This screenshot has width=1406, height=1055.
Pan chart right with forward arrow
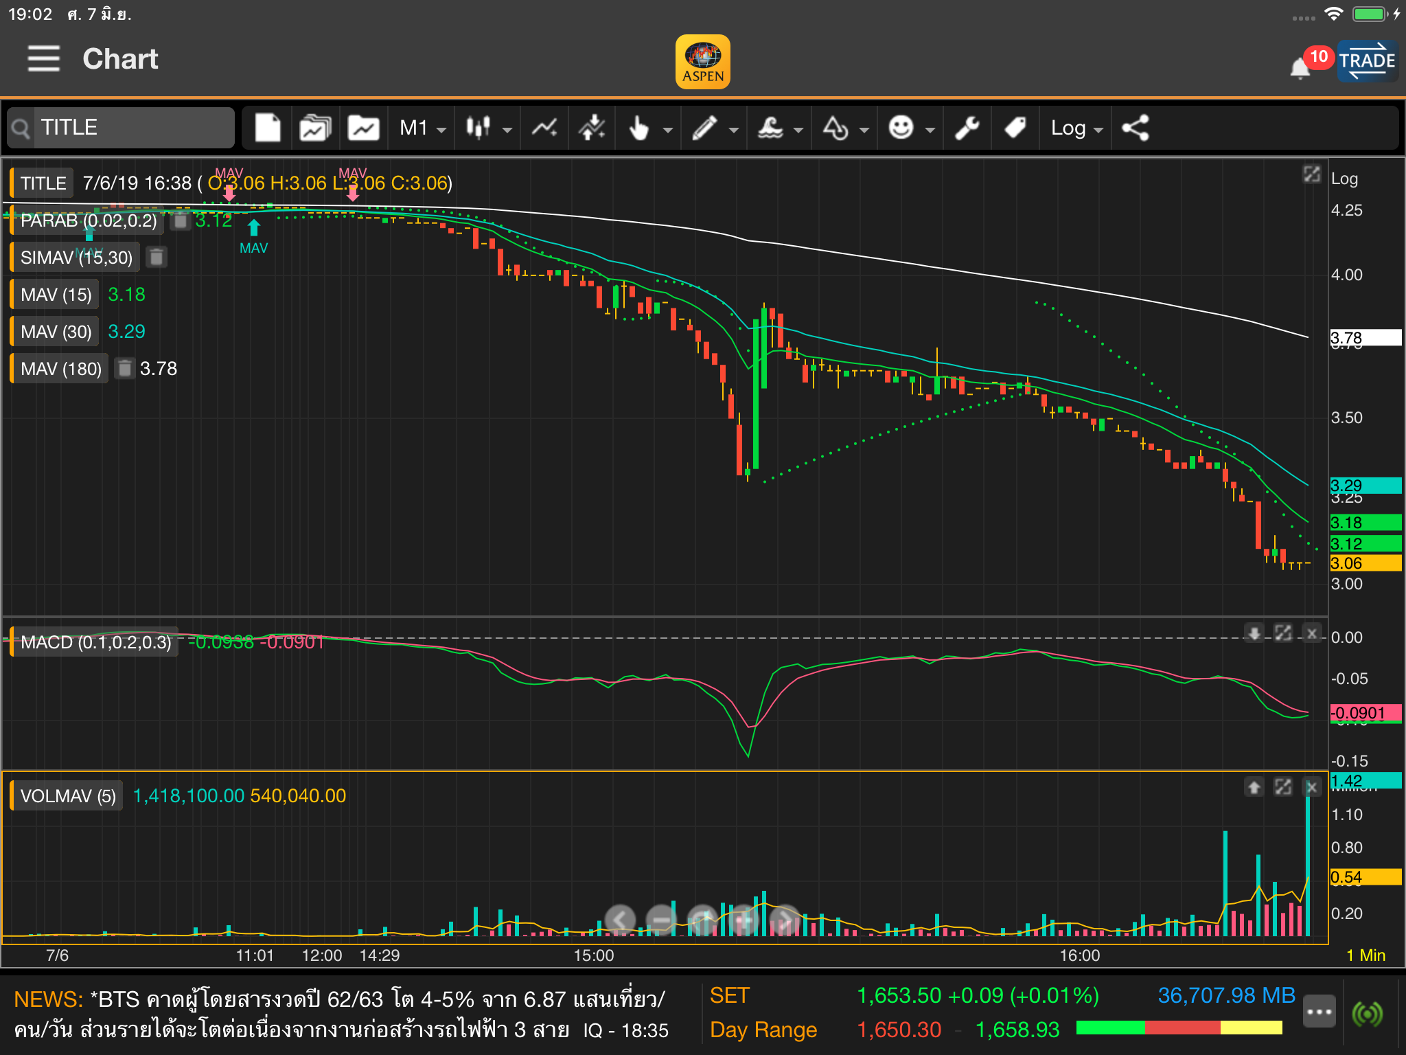point(785,919)
